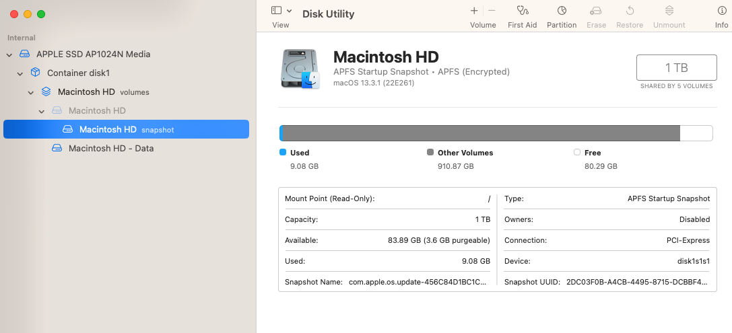Click the Unmount toolbar label
The width and height of the screenshot is (732, 333).
(x=669, y=25)
